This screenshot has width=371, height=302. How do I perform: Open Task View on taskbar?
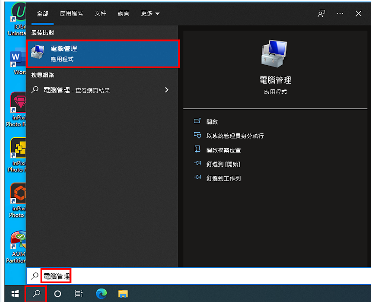[x=79, y=294]
